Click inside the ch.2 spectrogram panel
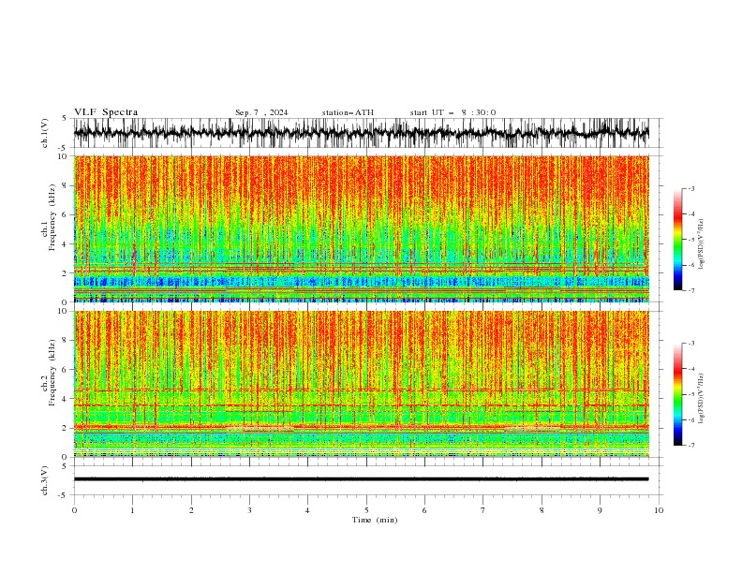The width and height of the screenshot is (742, 573). 361,384
